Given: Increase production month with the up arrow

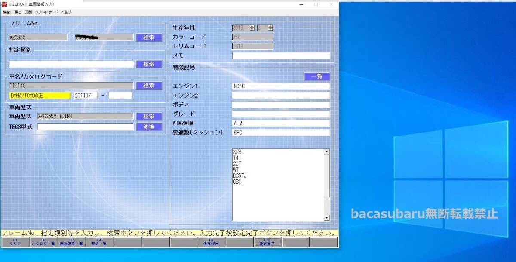Looking at the screenshot, I should coord(270,26).
